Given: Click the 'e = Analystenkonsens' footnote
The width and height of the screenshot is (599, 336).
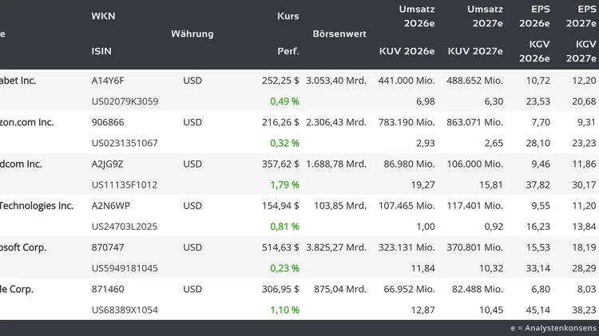Looking at the screenshot, I should coord(553,328).
